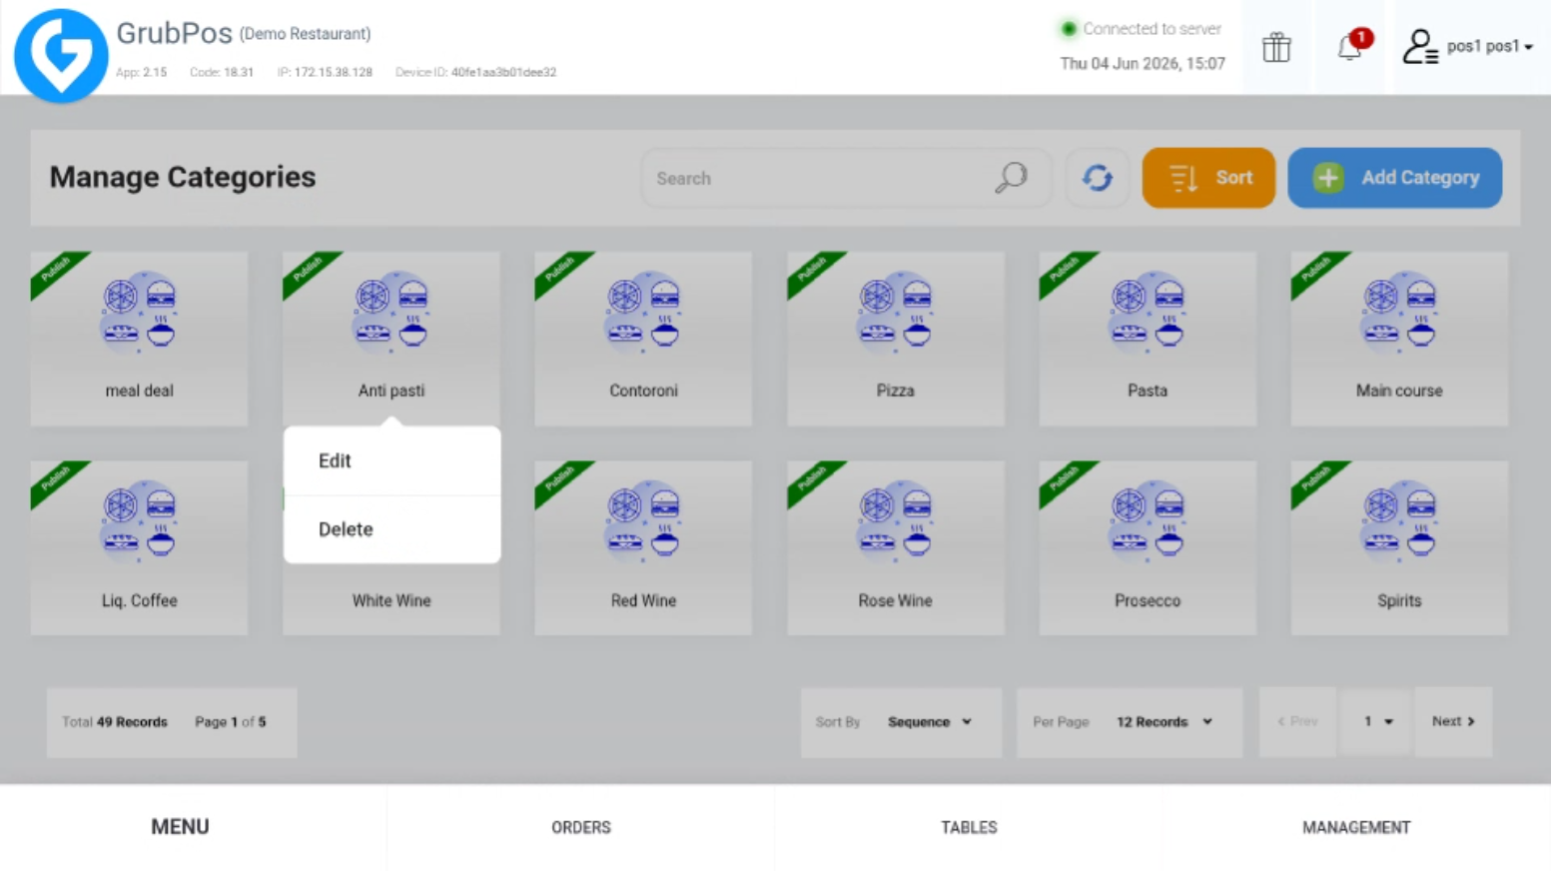Click the Add Category button
Image resolution: width=1551 pixels, height=871 pixels.
tap(1394, 178)
